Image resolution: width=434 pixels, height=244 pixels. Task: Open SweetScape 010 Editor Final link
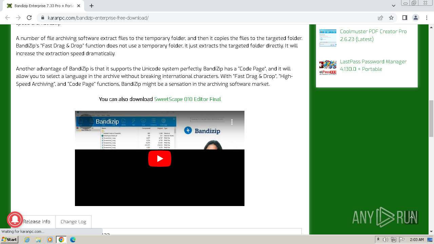click(188, 99)
